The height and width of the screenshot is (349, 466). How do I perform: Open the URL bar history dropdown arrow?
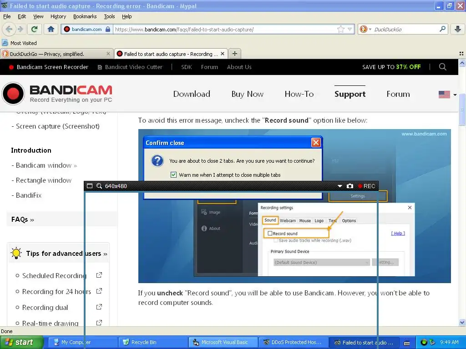pyautogui.click(x=350, y=29)
